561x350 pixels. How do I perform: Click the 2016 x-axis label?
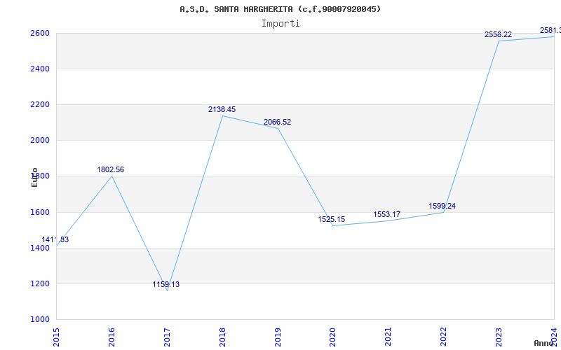pyautogui.click(x=111, y=337)
